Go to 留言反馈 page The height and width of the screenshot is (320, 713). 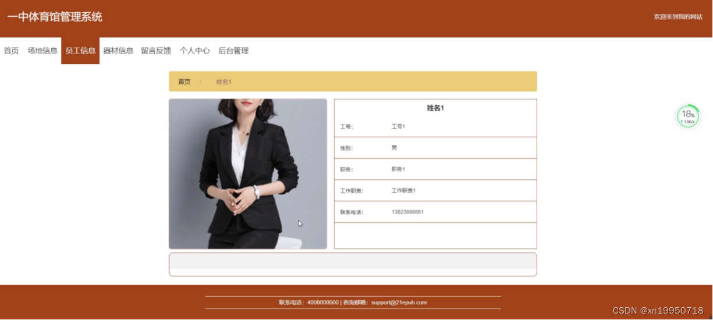coord(156,51)
